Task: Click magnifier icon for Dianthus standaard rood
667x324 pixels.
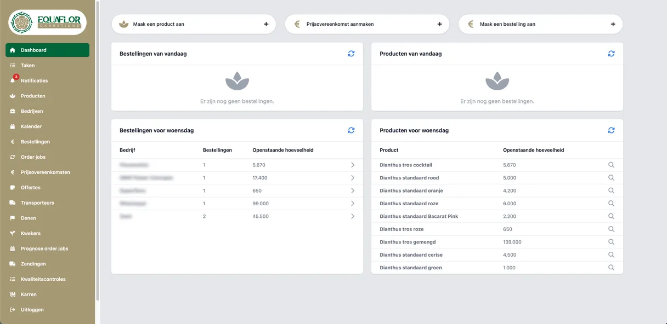Action: coord(611,178)
